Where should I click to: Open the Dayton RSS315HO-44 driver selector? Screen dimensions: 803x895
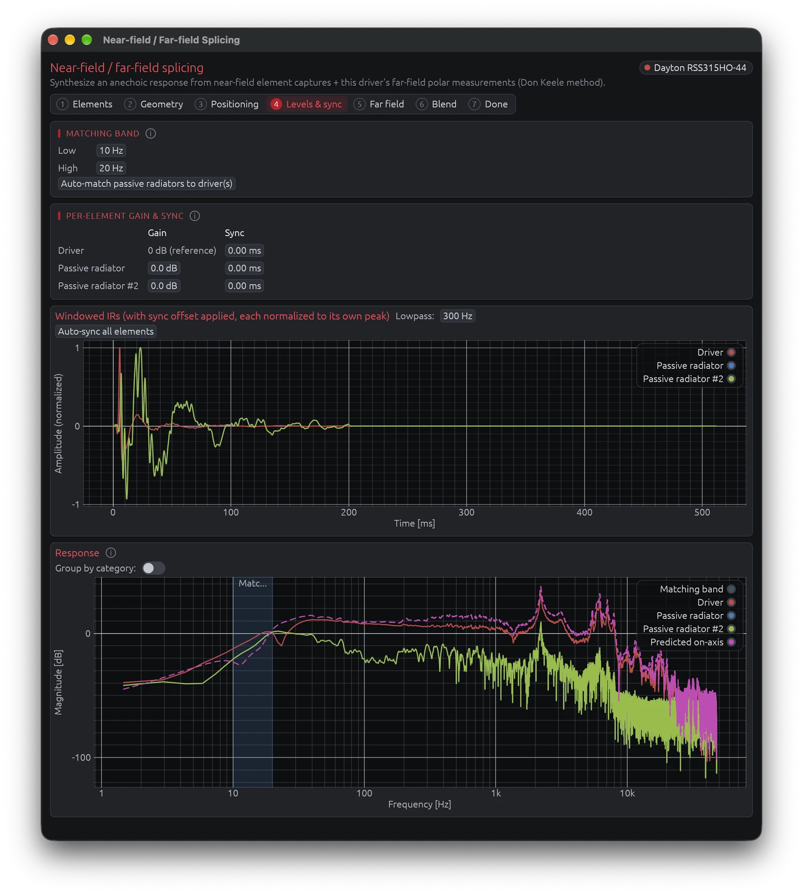tap(696, 68)
